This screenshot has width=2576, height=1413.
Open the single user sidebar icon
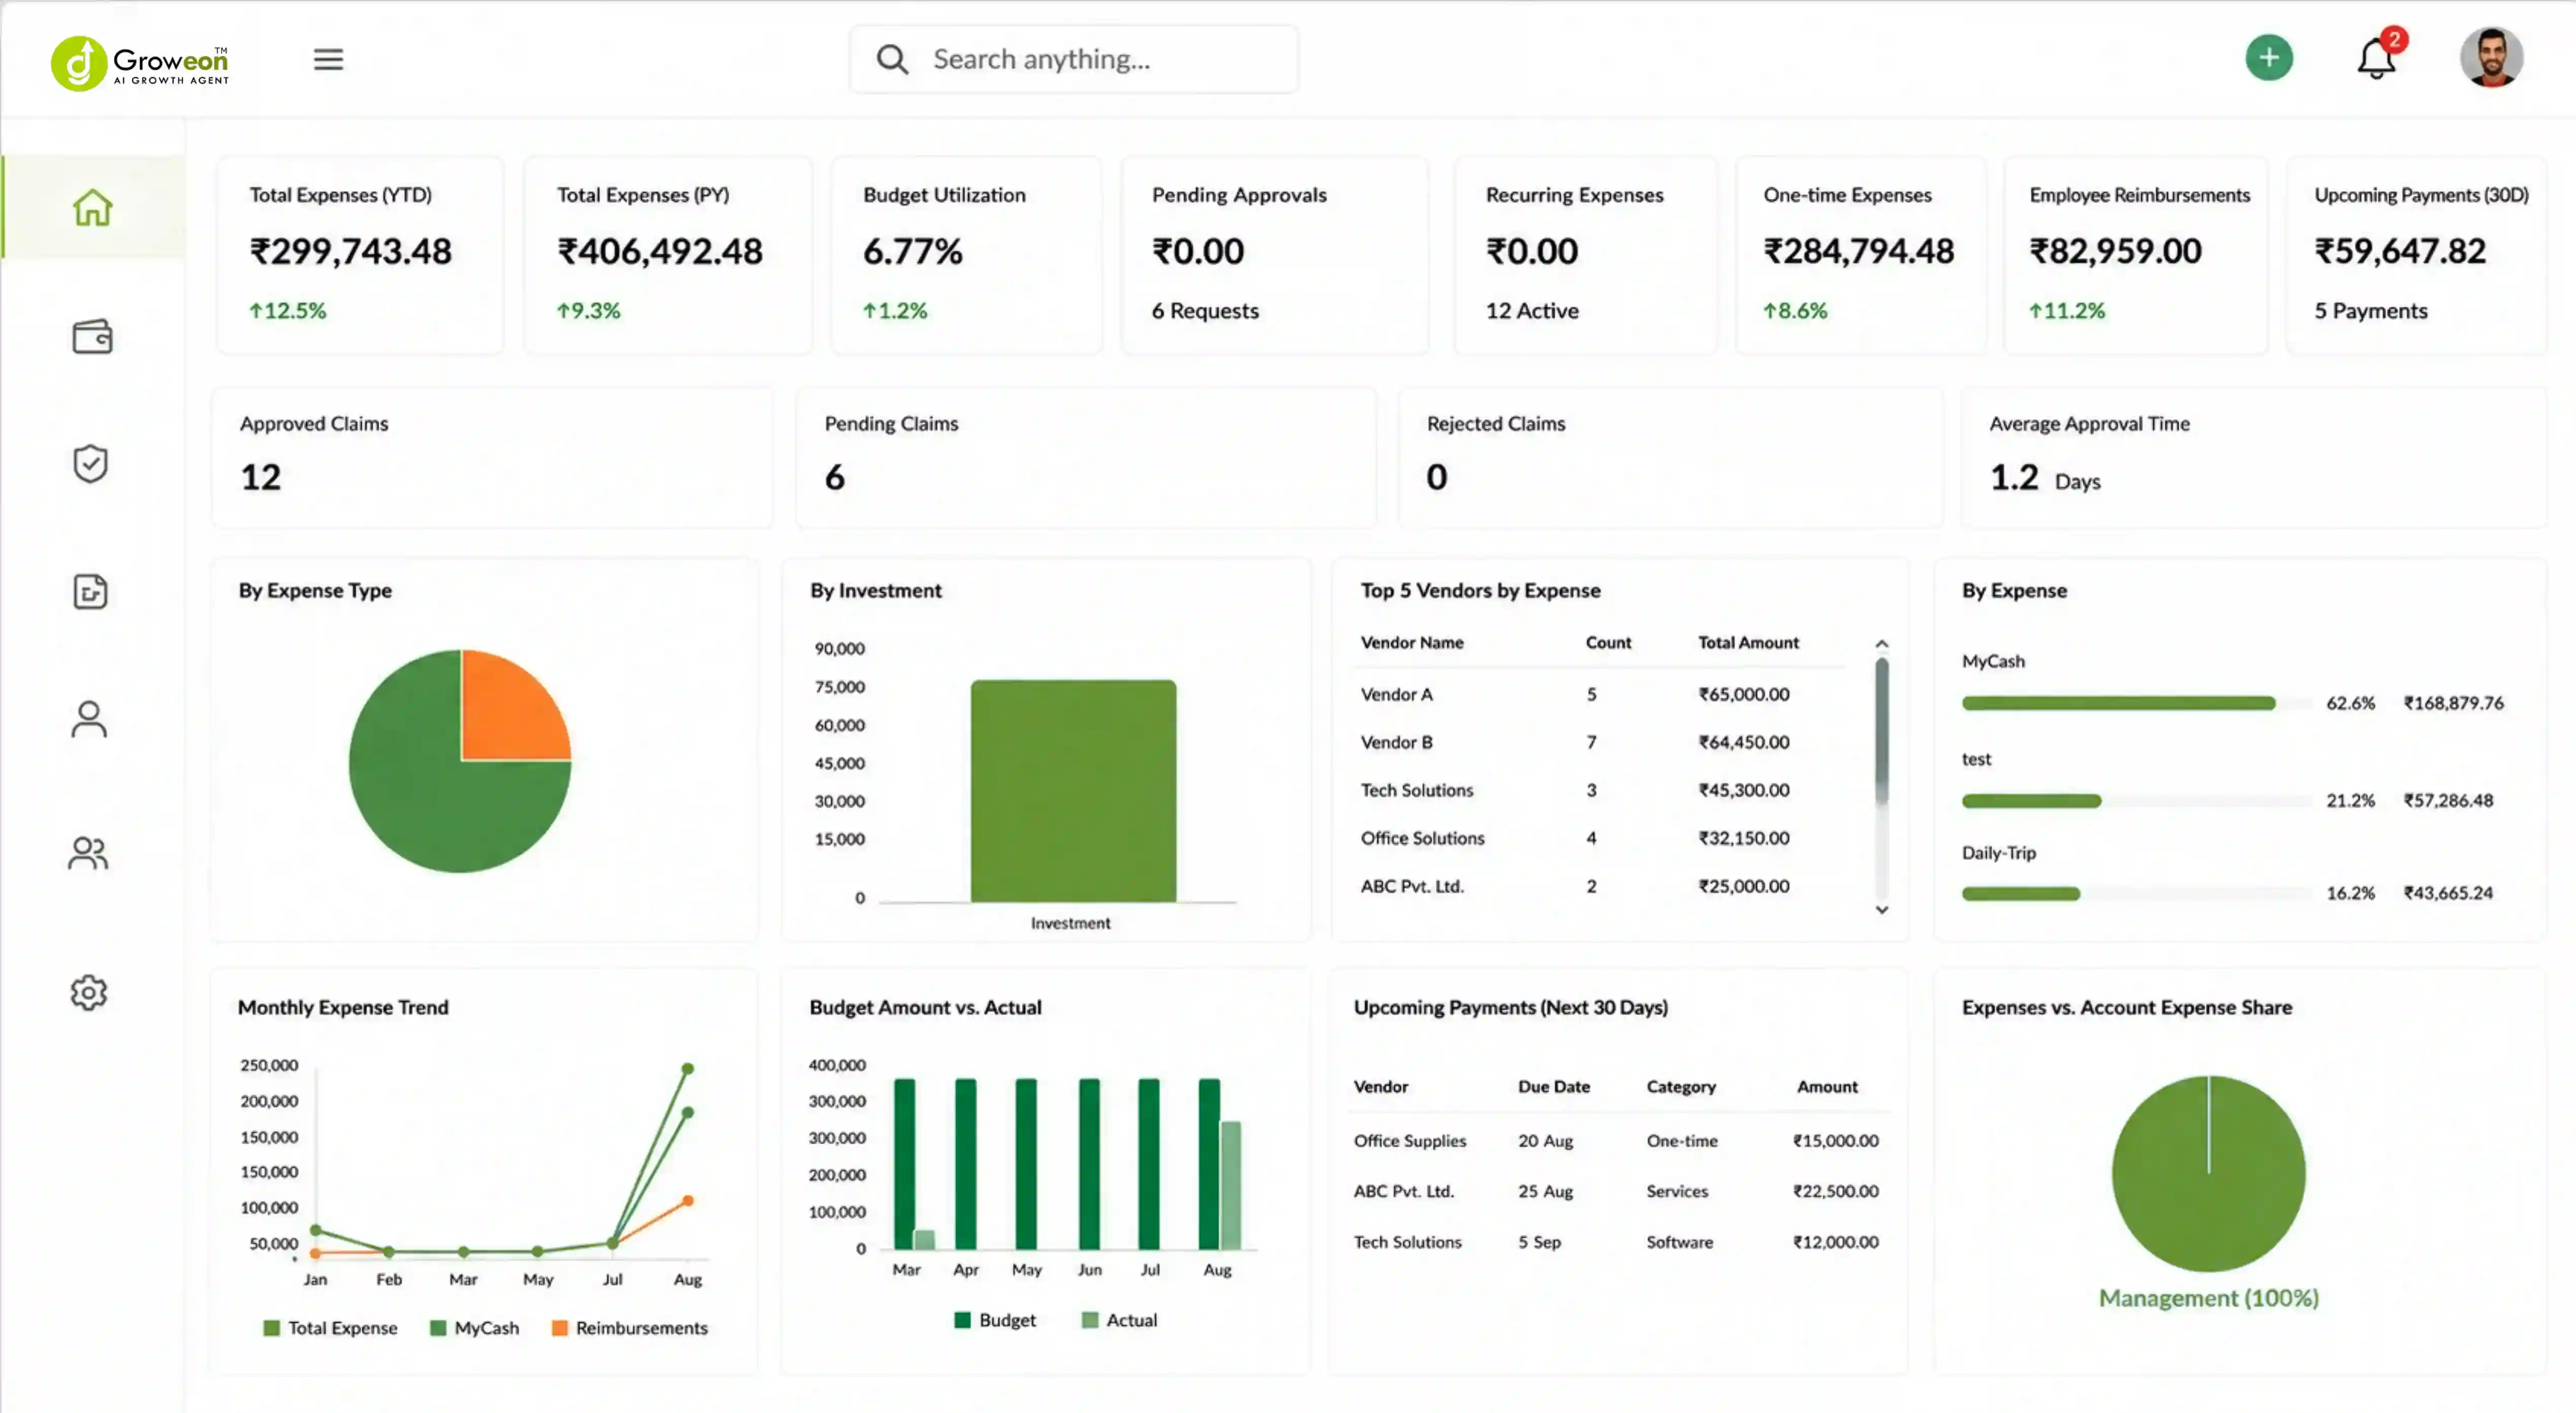(89, 718)
